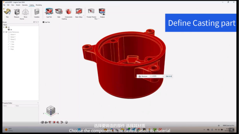
Task: Toggle the Global Z checkbox
Action: 9,39
